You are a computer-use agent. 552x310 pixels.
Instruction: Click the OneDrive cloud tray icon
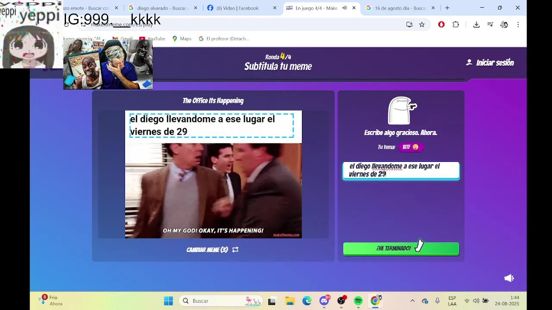pos(425,301)
